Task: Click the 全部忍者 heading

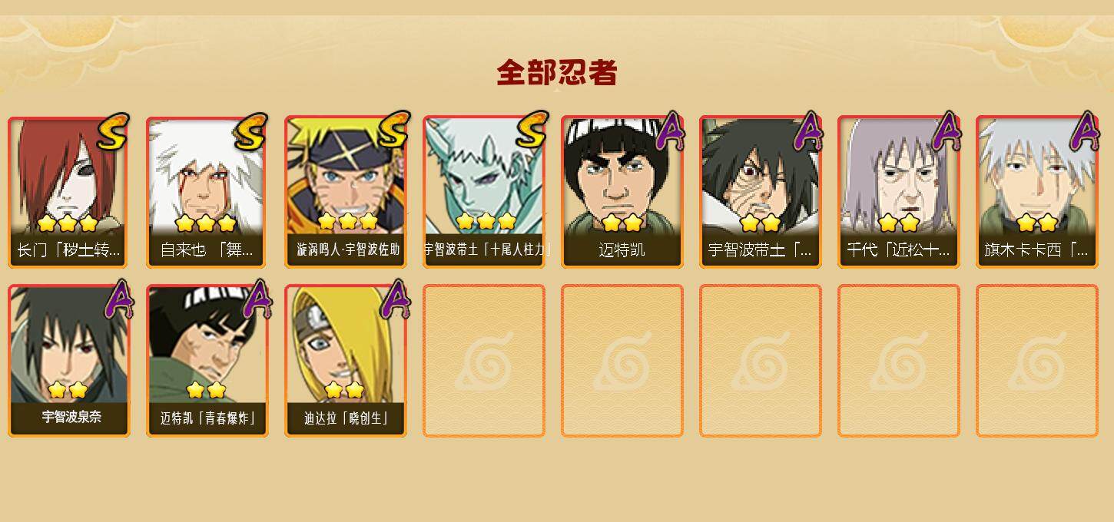Action: (557, 73)
